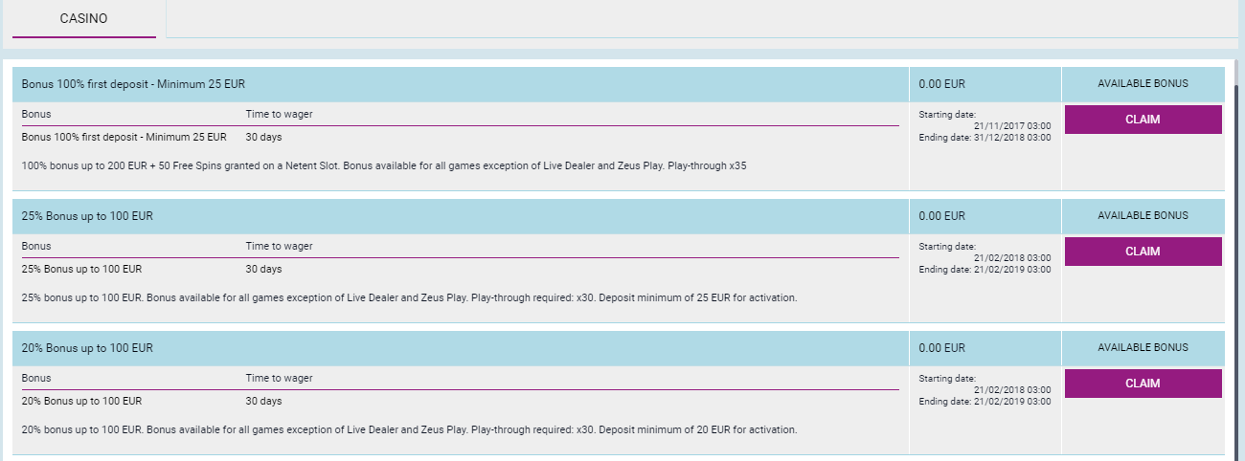Claim the 25% bonus up to 100 EUR
Viewport: 1245px width, 461px height.
click(x=1143, y=252)
